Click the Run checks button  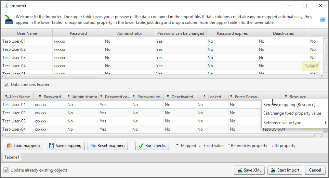click(x=152, y=146)
